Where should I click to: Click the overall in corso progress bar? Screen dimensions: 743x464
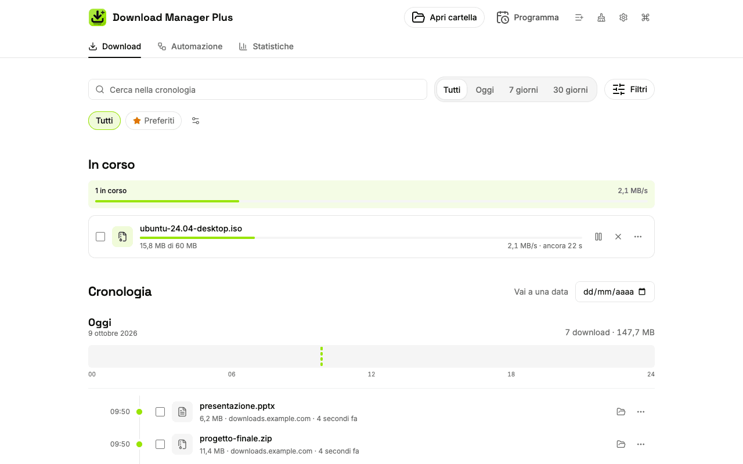click(x=371, y=201)
